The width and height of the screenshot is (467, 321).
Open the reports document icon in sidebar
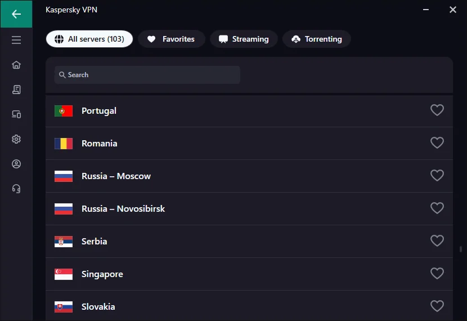16,90
